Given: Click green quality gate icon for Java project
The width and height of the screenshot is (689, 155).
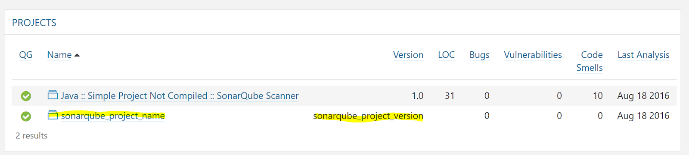Looking at the screenshot, I should pyautogui.click(x=26, y=96).
